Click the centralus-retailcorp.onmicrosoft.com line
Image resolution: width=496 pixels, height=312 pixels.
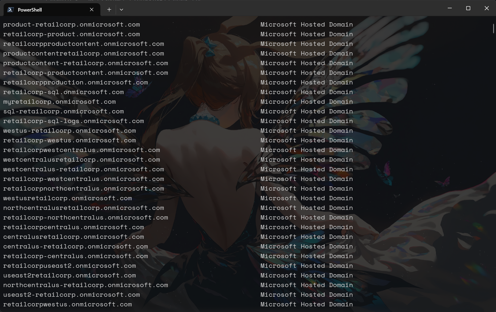76,247
